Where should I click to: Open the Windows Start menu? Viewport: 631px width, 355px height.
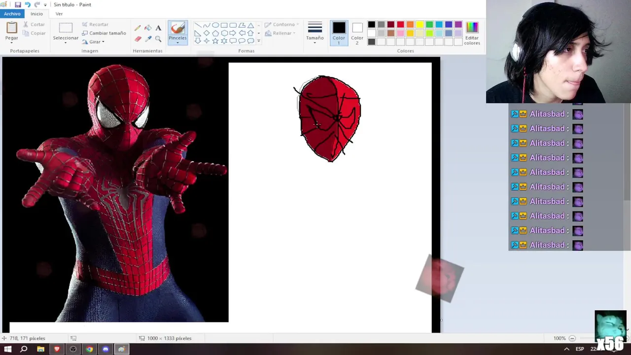pos(8,349)
